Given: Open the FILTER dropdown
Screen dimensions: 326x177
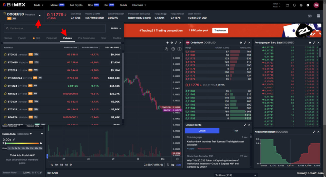Looking at the screenshot, I should pos(116,28).
